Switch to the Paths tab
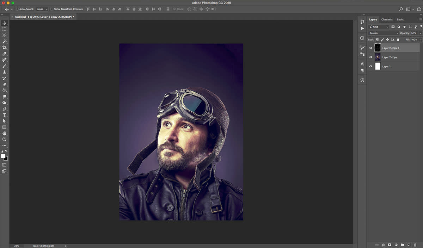 400,19
